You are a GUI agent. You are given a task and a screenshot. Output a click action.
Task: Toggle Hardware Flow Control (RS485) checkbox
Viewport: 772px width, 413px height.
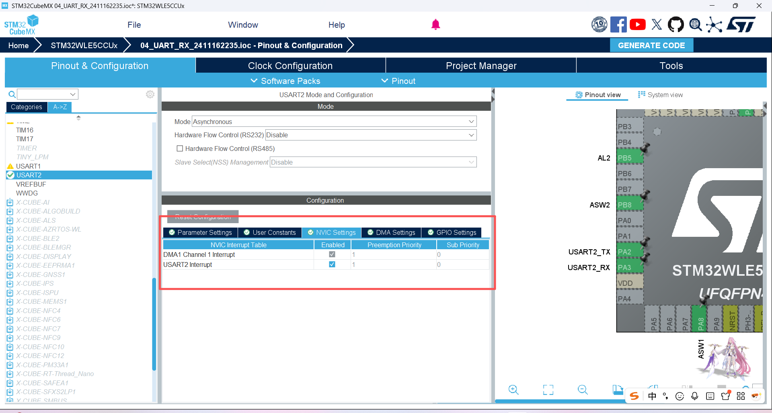pyautogui.click(x=180, y=149)
